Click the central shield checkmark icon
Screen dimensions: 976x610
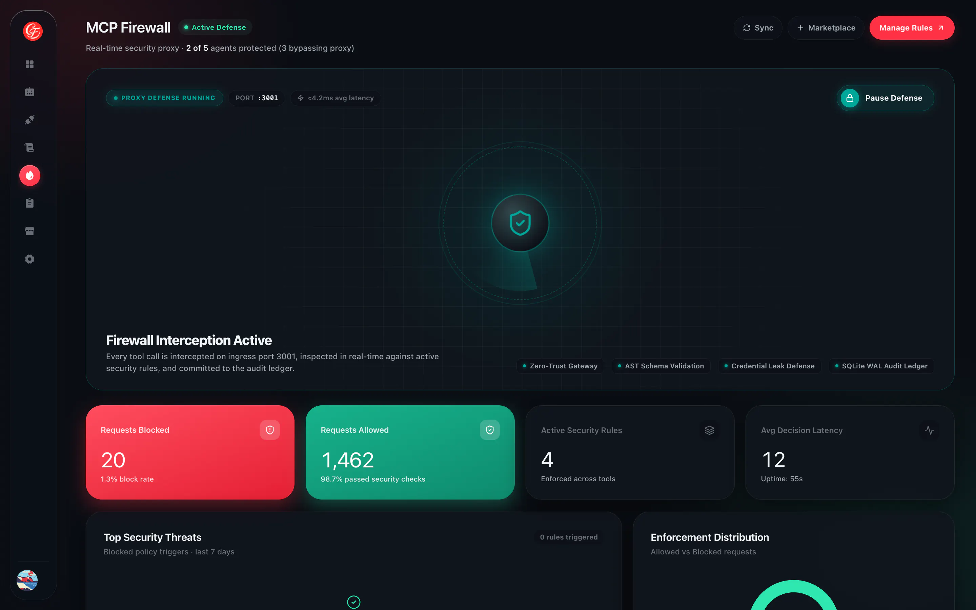520,223
